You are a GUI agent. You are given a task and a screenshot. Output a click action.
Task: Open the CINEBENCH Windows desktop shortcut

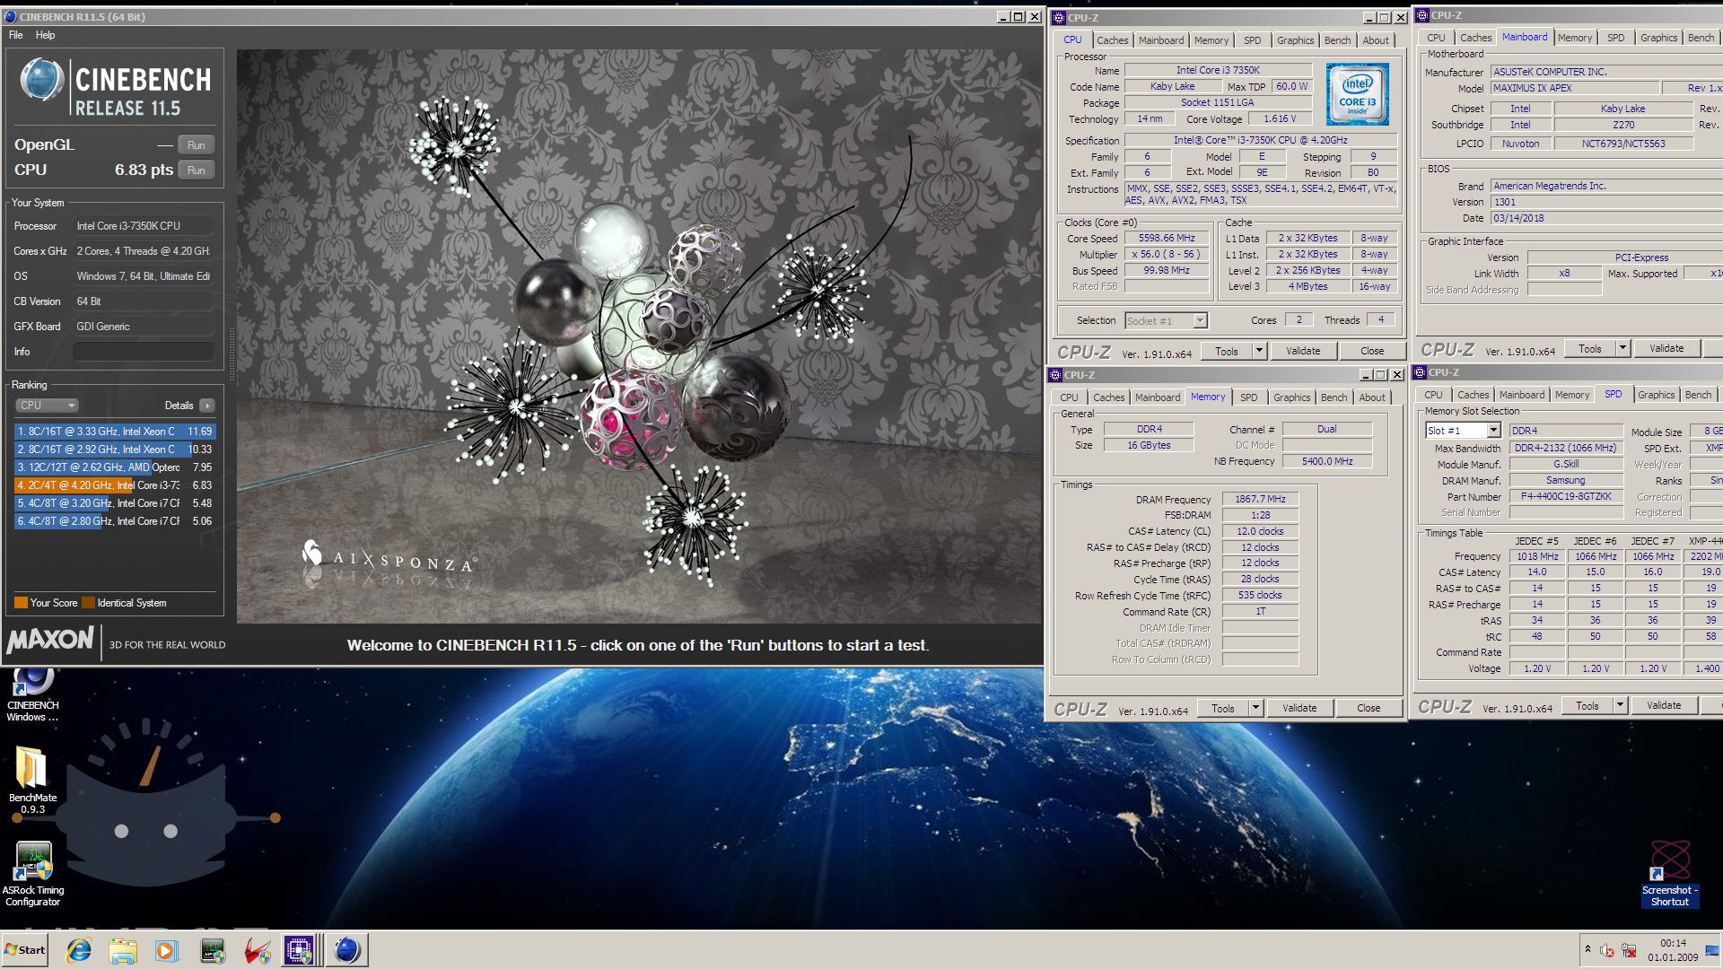click(33, 695)
